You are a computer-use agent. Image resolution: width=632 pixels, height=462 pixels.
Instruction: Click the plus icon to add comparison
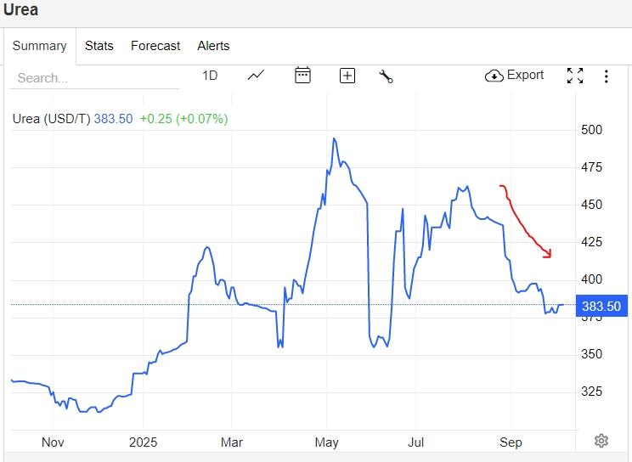[x=347, y=76]
